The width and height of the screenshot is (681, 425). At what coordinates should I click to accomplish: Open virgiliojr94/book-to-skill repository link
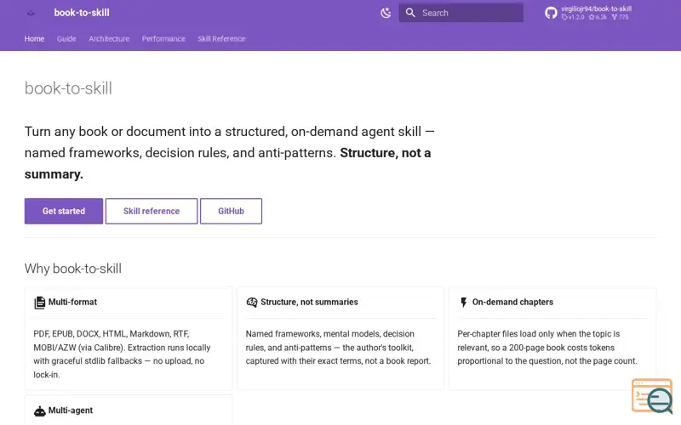(x=596, y=8)
